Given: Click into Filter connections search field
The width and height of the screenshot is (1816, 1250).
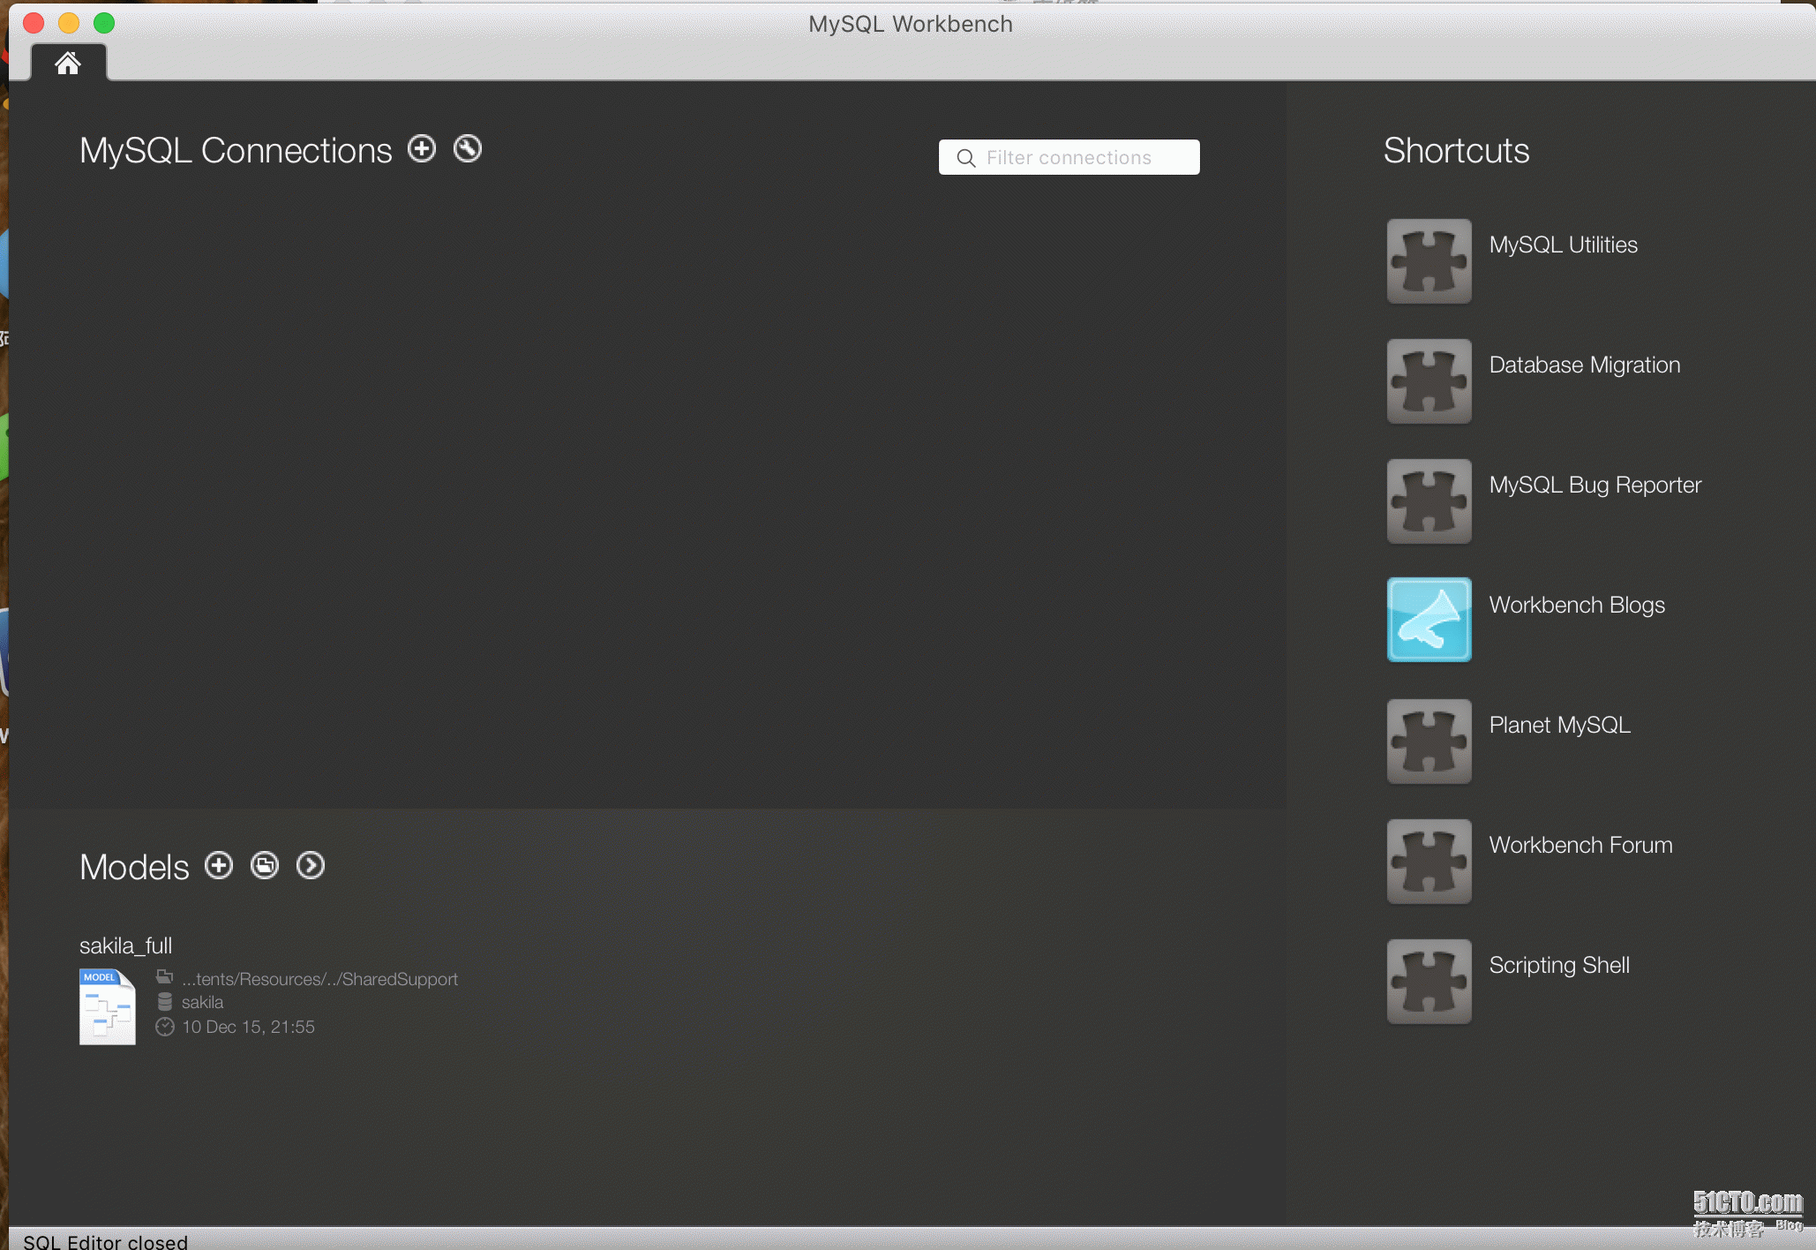Looking at the screenshot, I should click(1069, 157).
